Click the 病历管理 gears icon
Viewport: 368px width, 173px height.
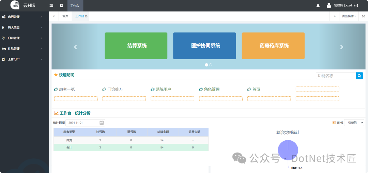3,17
